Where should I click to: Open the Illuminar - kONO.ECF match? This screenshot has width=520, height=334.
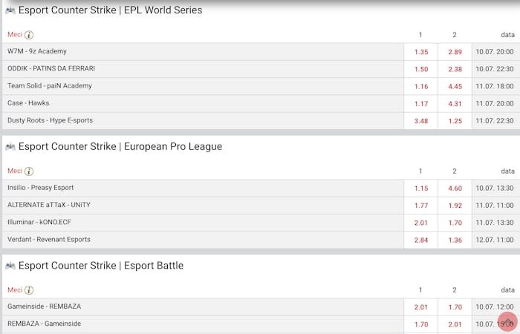tap(203, 223)
